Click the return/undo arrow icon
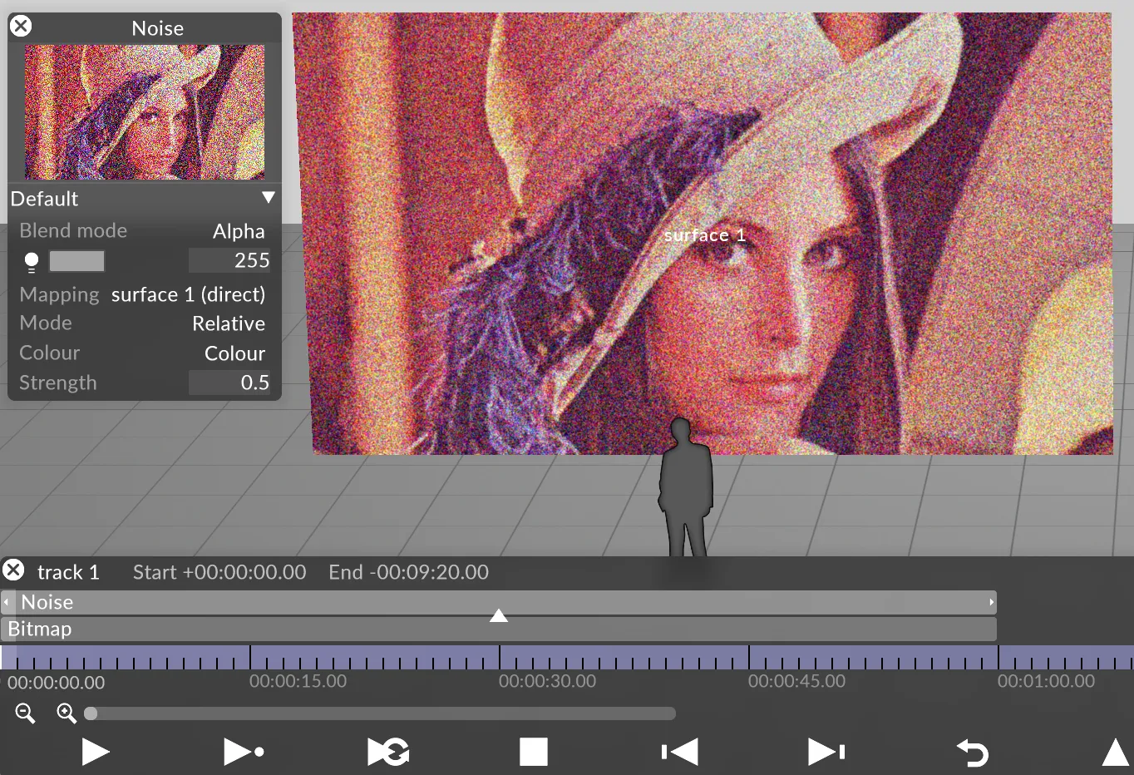 point(972,753)
